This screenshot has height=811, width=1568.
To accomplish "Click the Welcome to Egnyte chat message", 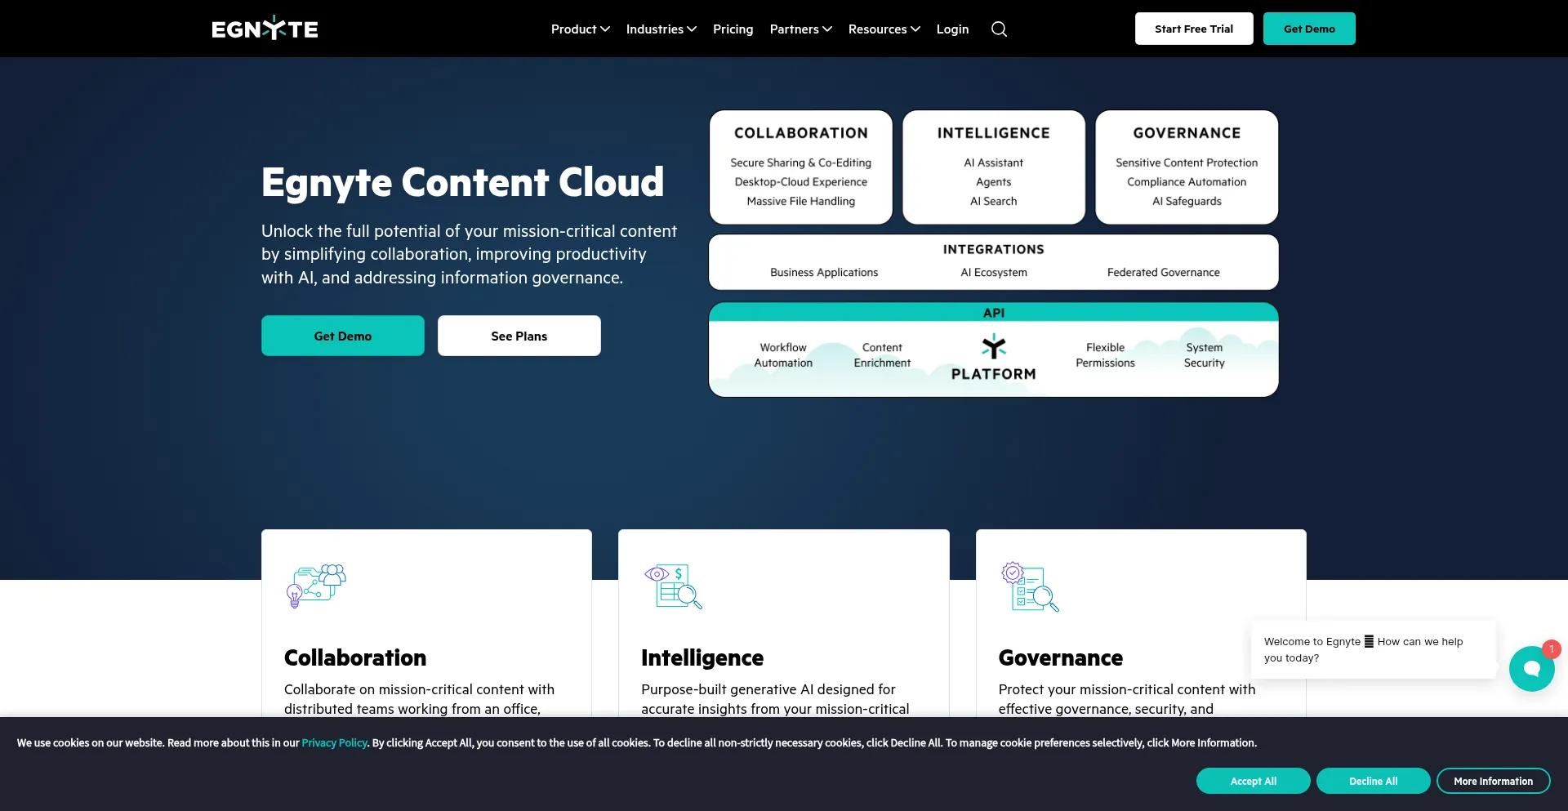I will (x=1373, y=649).
